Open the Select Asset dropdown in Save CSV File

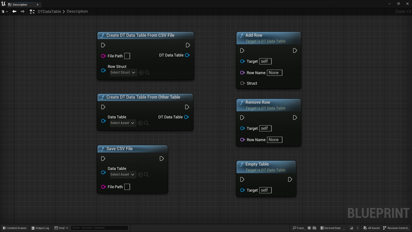tap(122, 175)
